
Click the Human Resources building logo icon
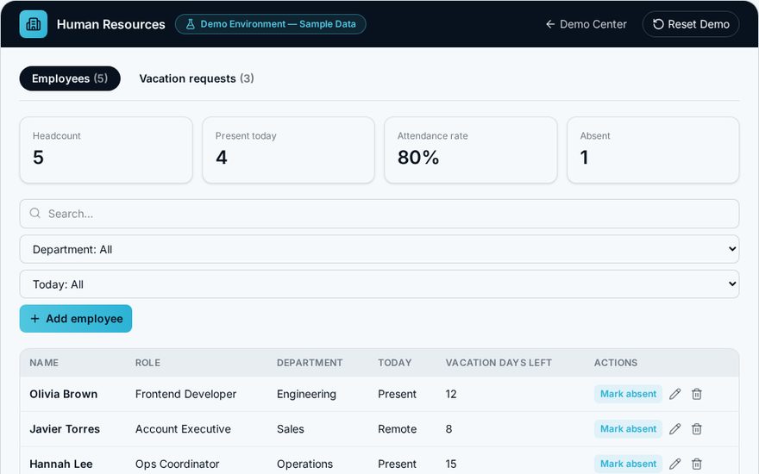(x=34, y=24)
